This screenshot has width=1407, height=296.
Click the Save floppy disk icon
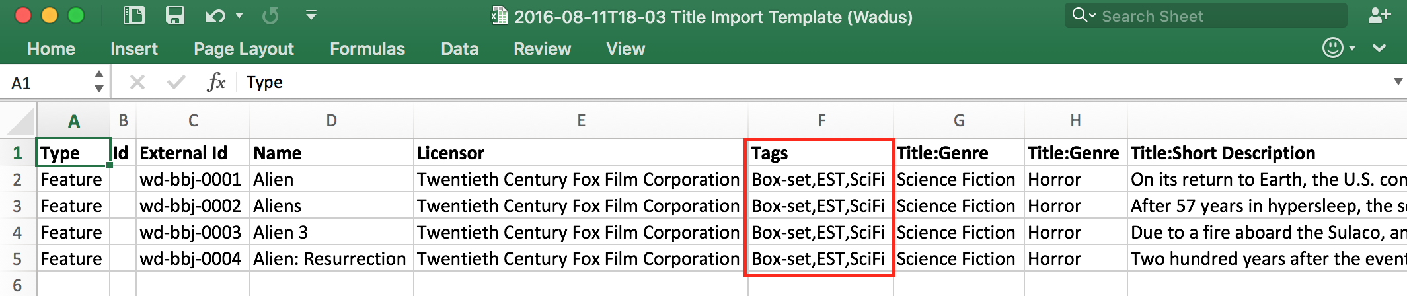[x=174, y=16]
